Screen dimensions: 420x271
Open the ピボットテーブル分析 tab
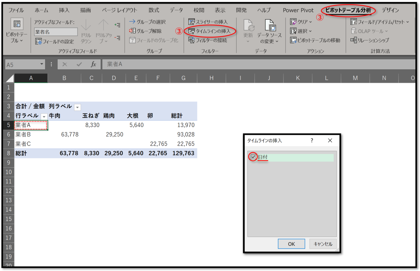348,10
